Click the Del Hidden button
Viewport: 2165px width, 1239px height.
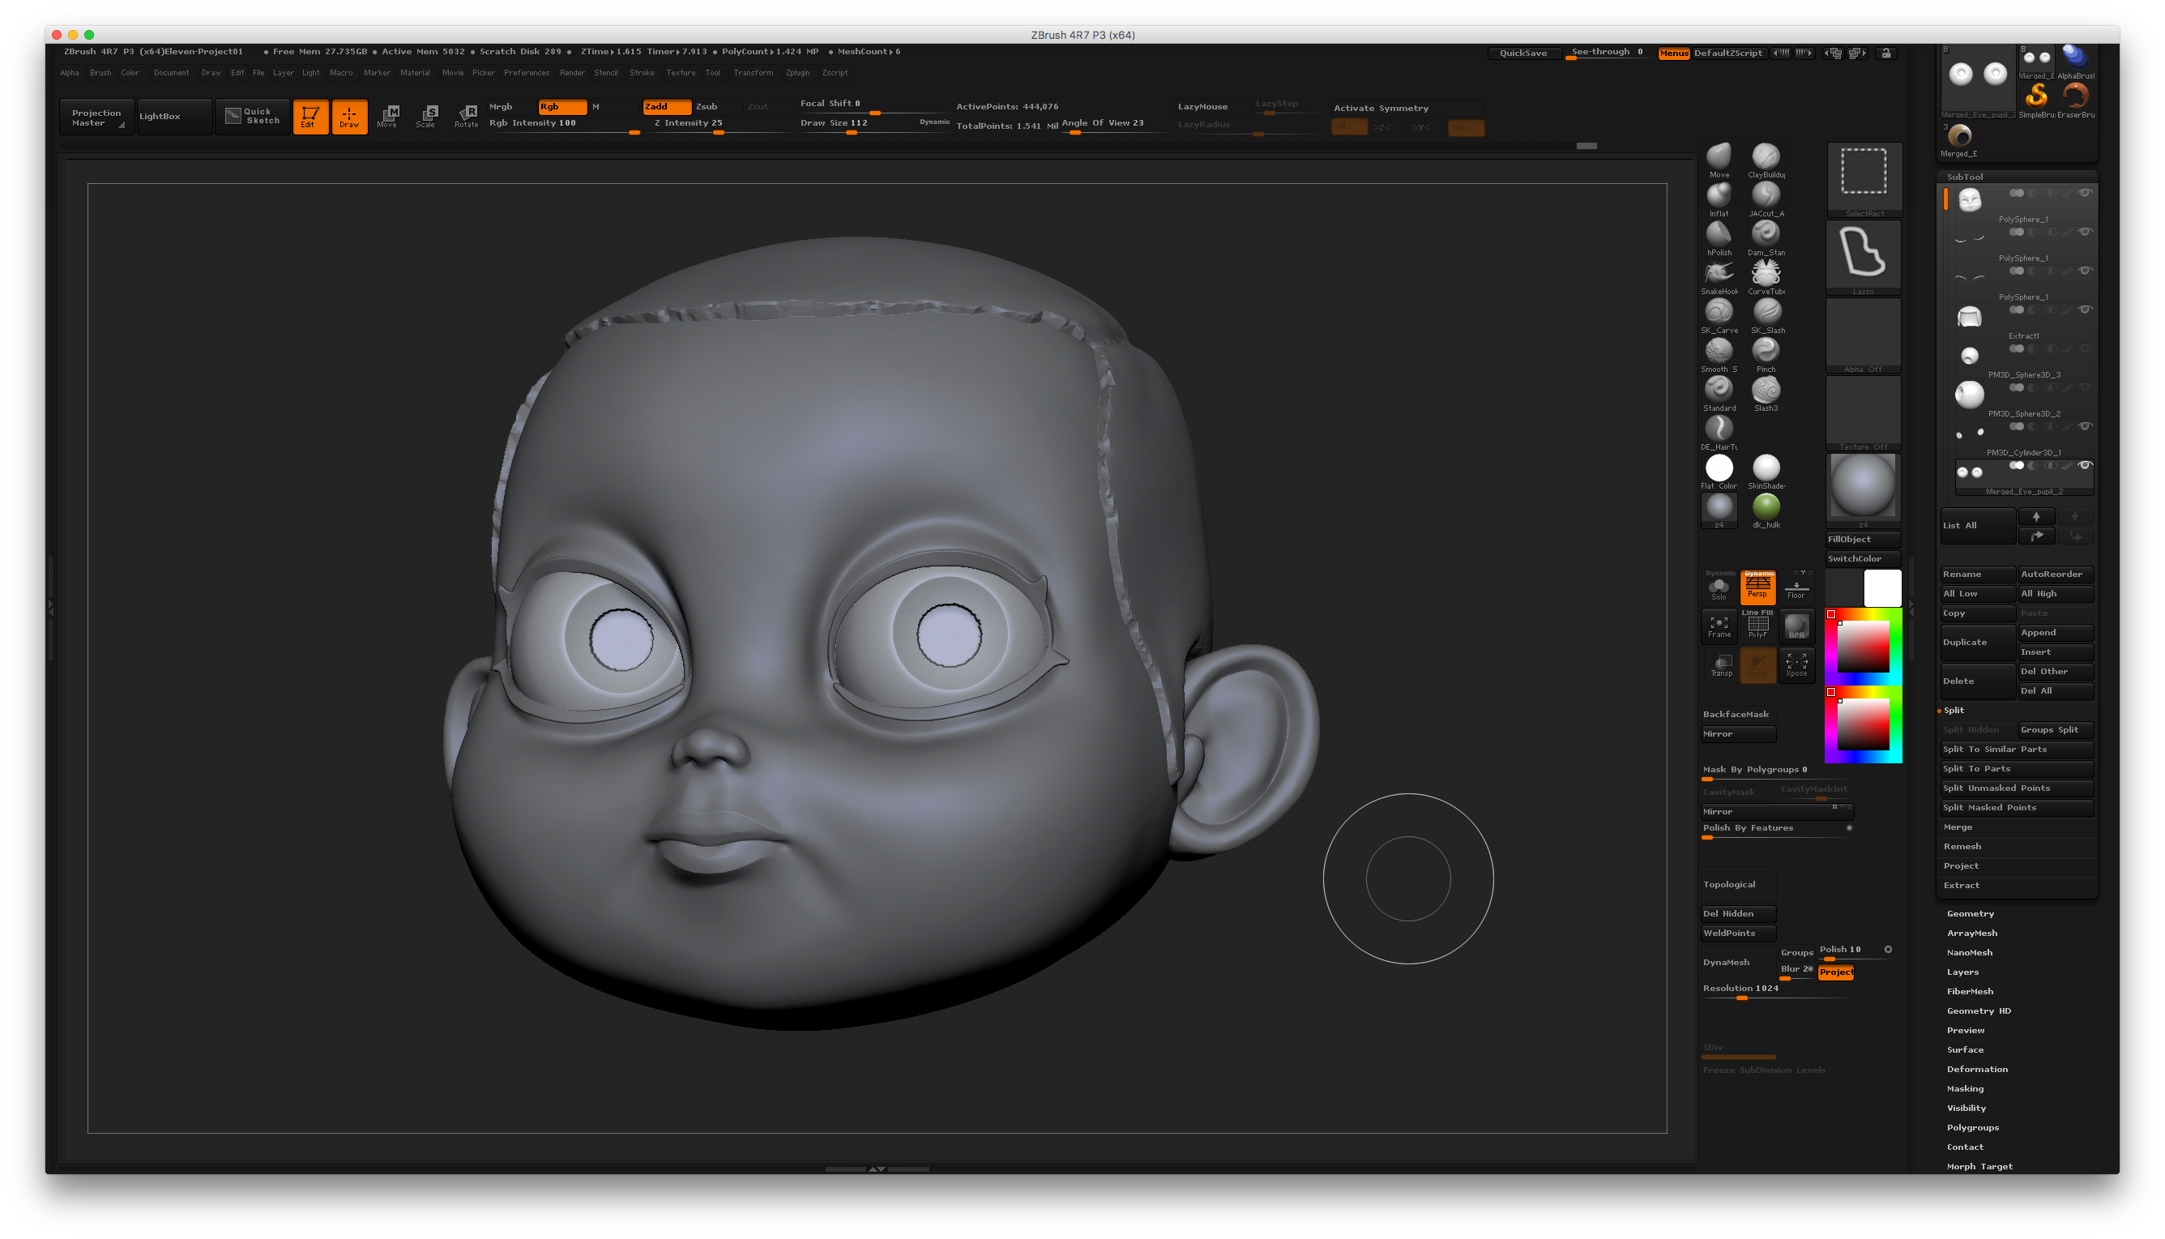click(x=1737, y=914)
